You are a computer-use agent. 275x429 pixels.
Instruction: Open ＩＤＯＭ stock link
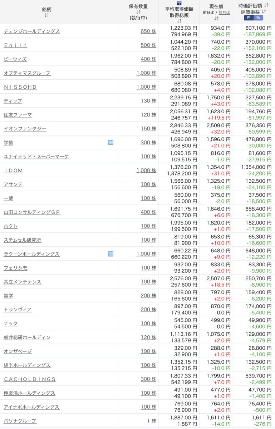click(x=13, y=171)
